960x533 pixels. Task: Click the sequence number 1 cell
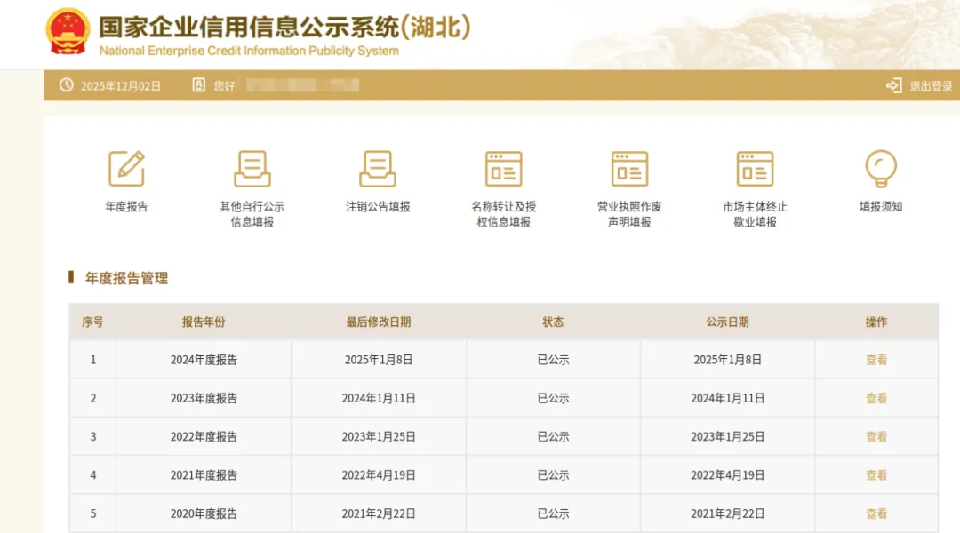[93, 360]
